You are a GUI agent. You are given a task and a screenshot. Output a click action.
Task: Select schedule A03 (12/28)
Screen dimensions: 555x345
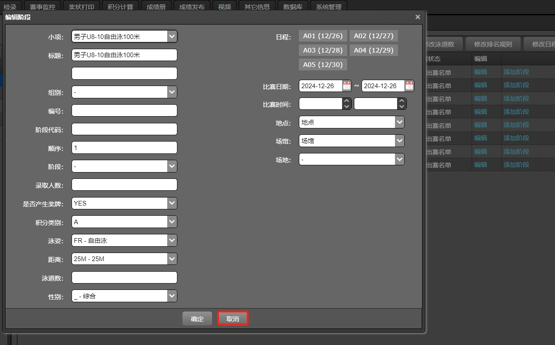pos(323,50)
